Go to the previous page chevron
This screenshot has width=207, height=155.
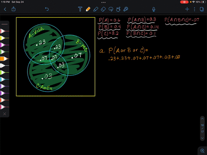tap(202, 119)
